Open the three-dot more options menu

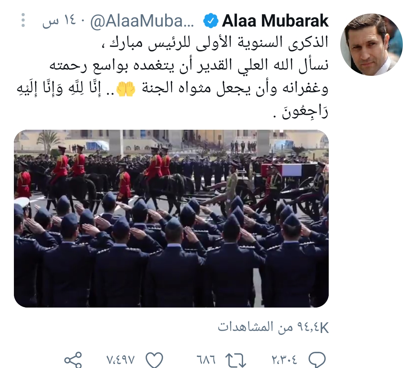coord(23,20)
